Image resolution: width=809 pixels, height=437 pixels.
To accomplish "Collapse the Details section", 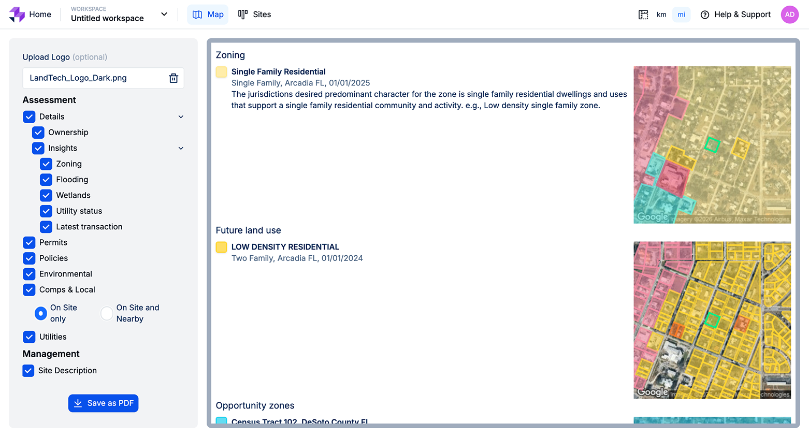I will [181, 117].
